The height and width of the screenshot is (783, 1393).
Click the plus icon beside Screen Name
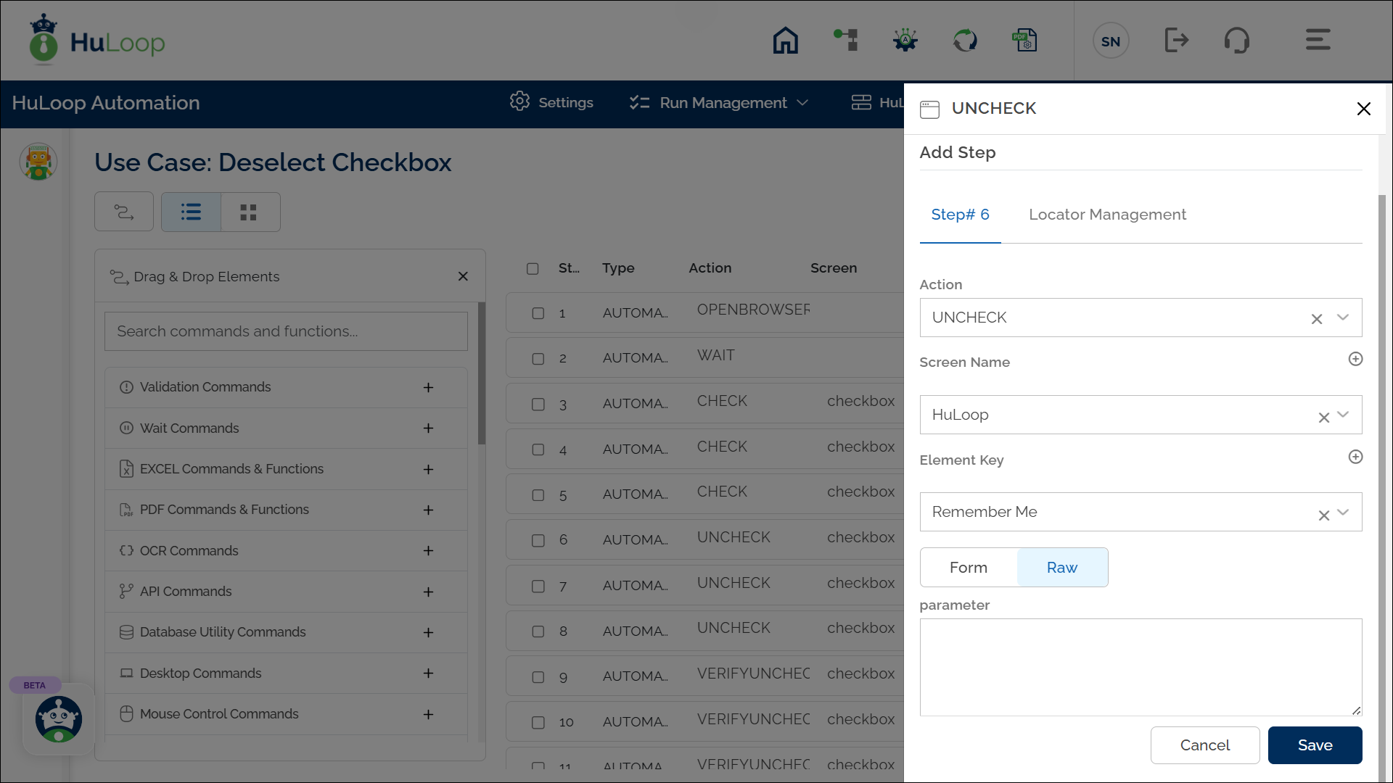(x=1355, y=360)
